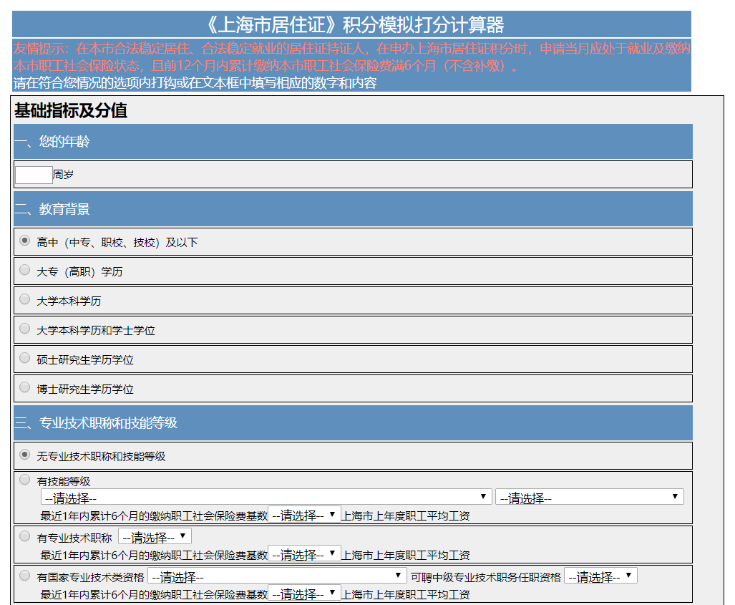Select the 博士研究生学历学位 radio button

point(25,387)
